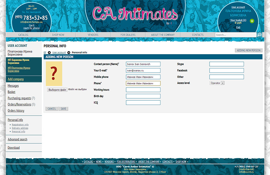
Task: Open ABOUT THE COMPANY menu
Action: 163,35
